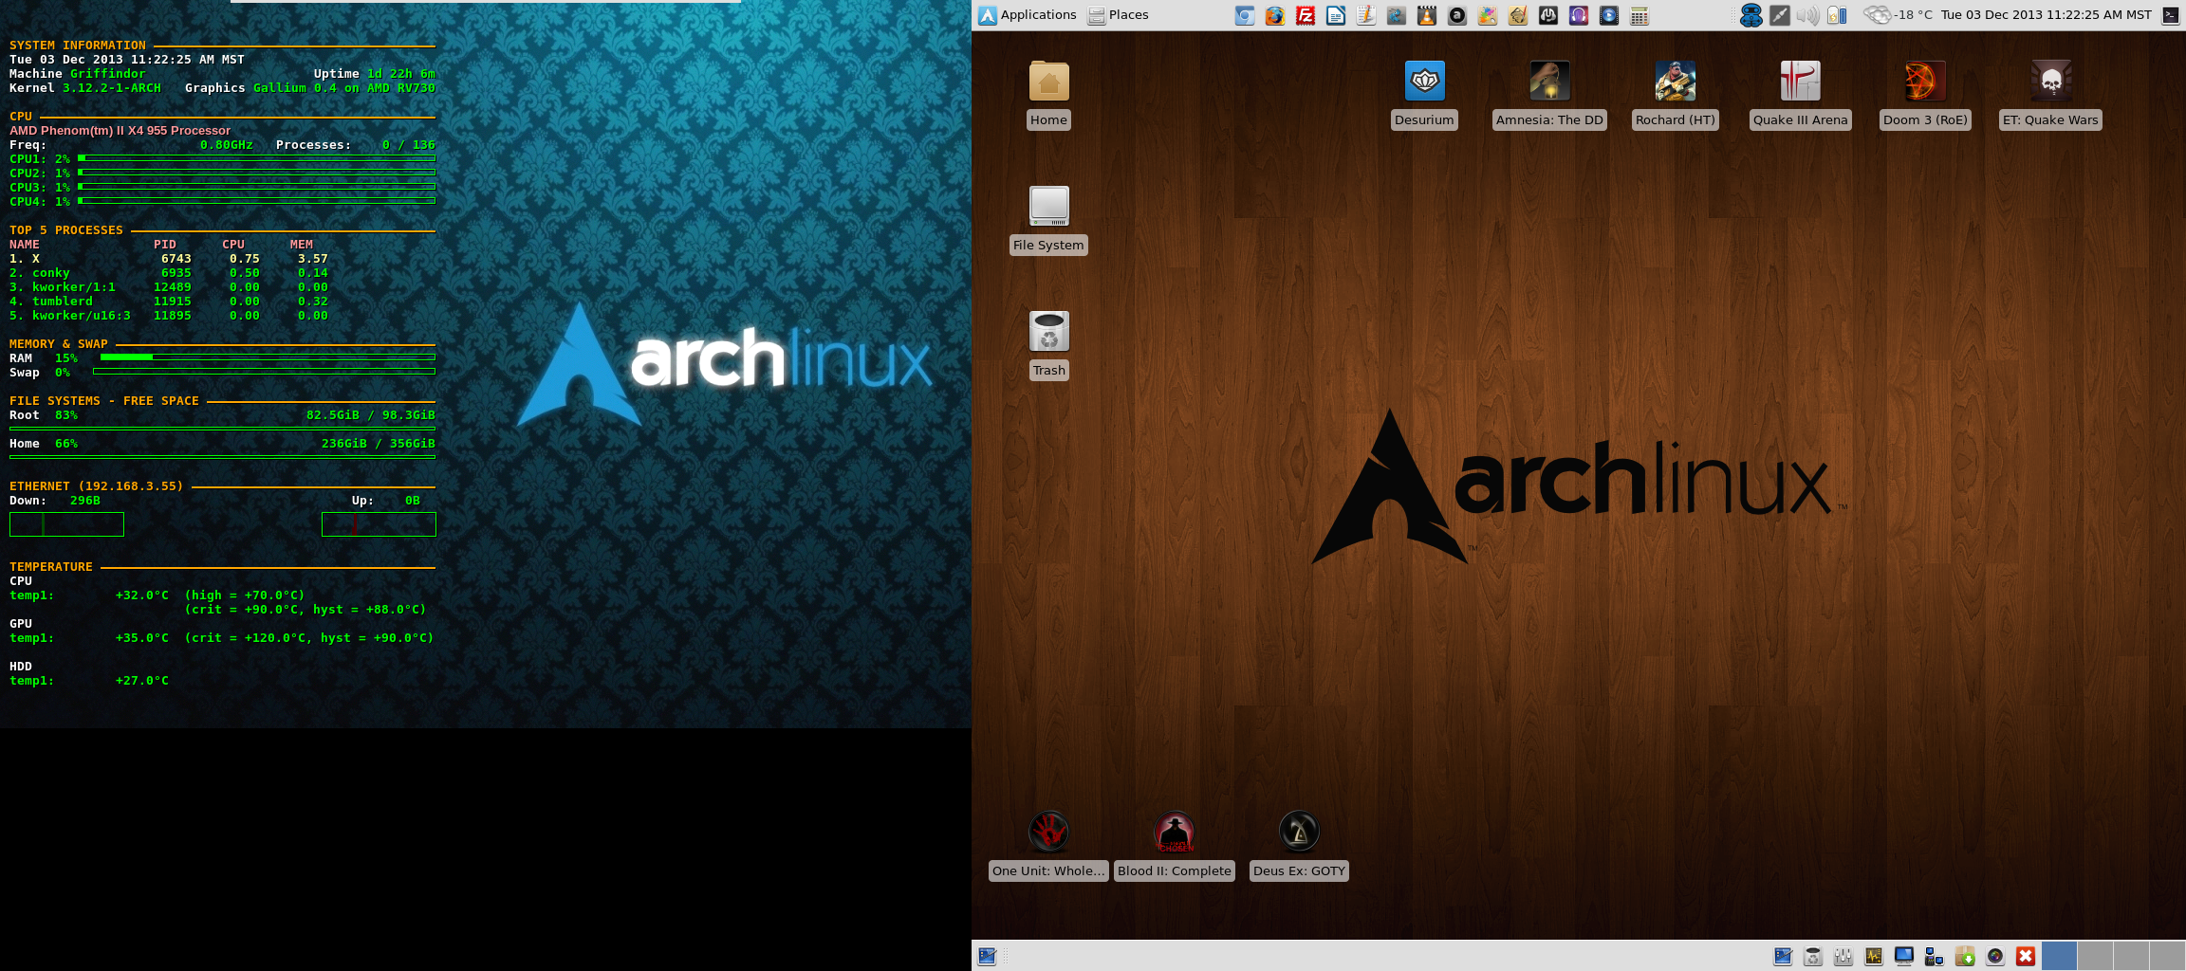The height and width of the screenshot is (971, 2186).
Task: Open the purple headphones music player launcher
Action: point(1579,15)
